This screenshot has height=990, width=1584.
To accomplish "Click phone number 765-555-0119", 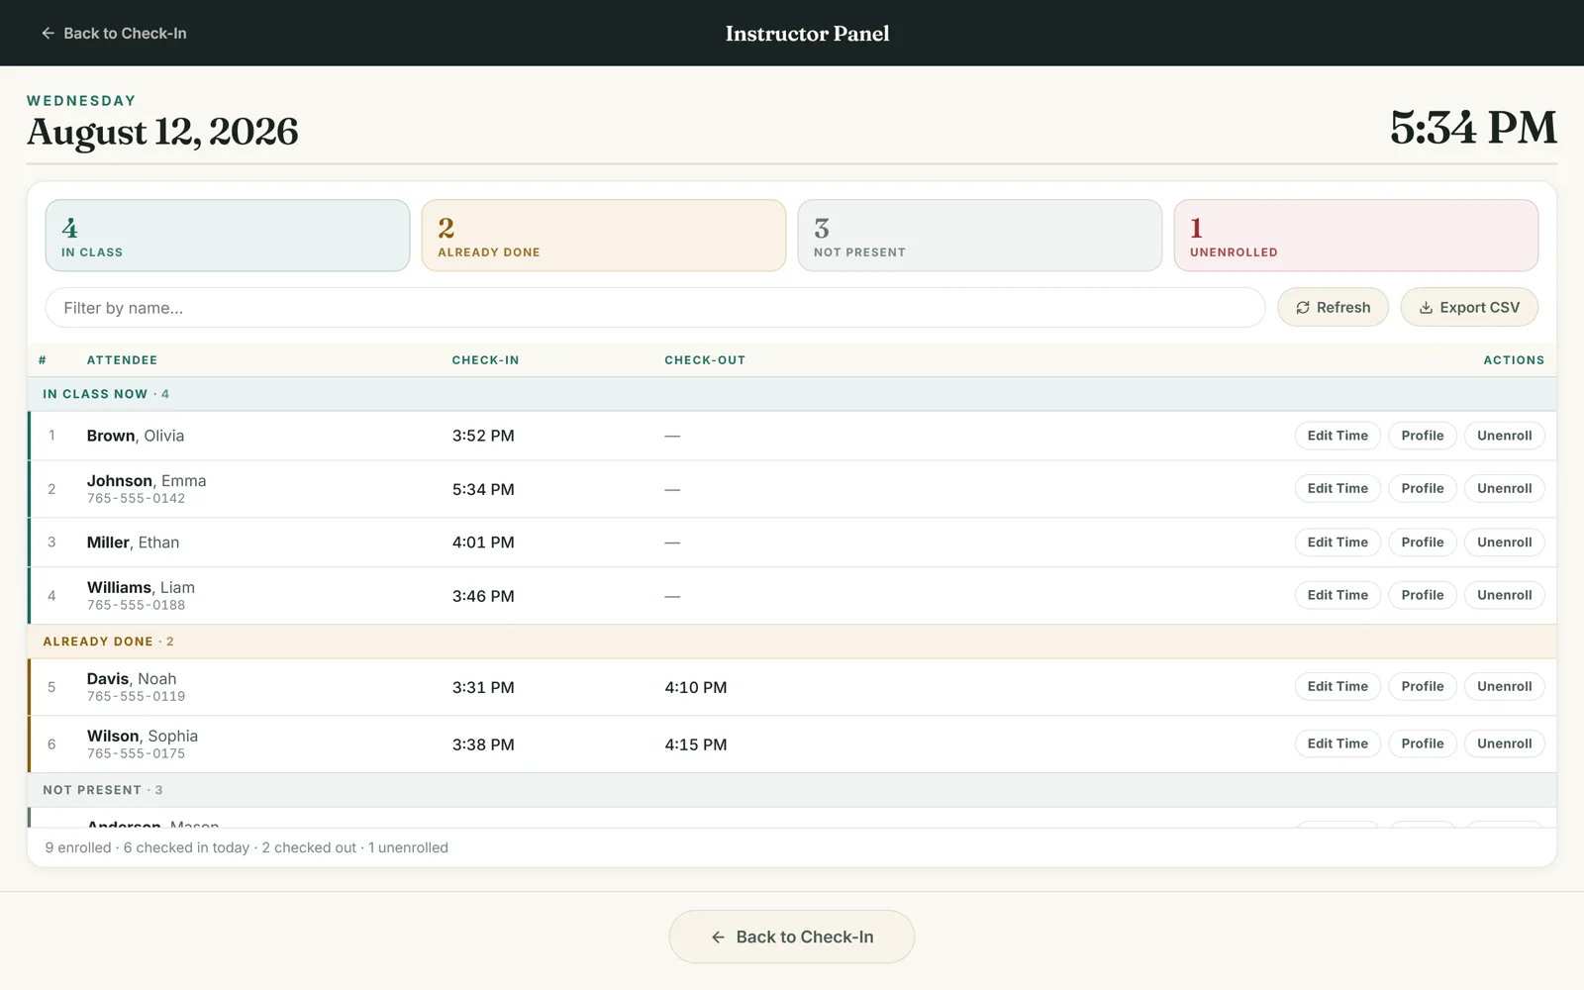I will [136, 697].
